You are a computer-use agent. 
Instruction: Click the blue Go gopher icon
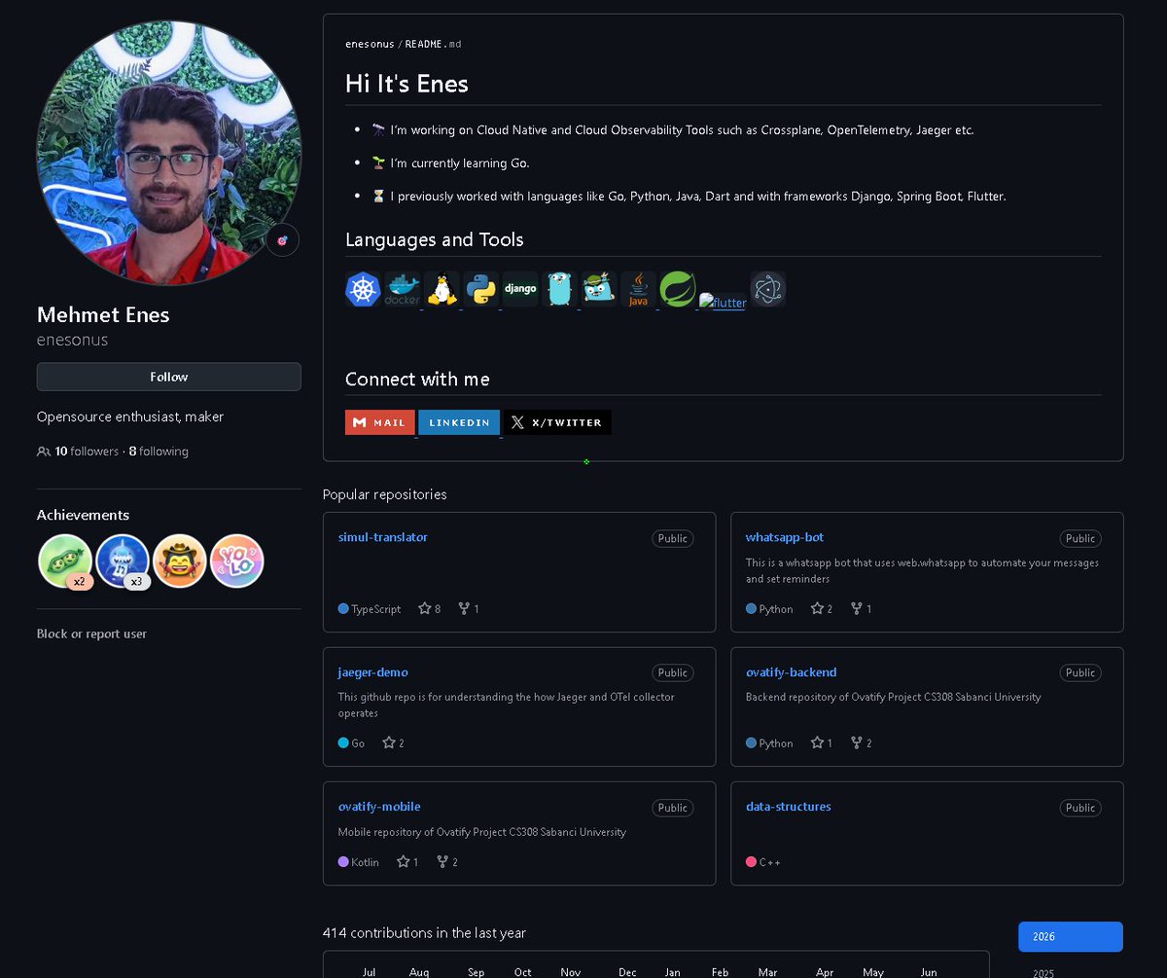point(560,289)
